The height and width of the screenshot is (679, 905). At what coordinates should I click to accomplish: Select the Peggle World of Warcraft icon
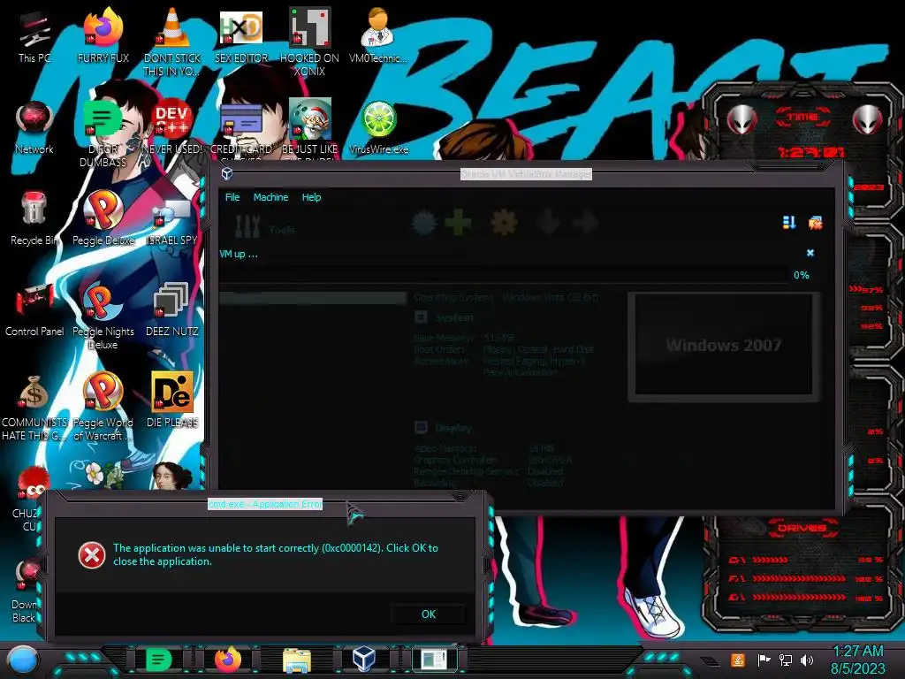[x=103, y=407]
